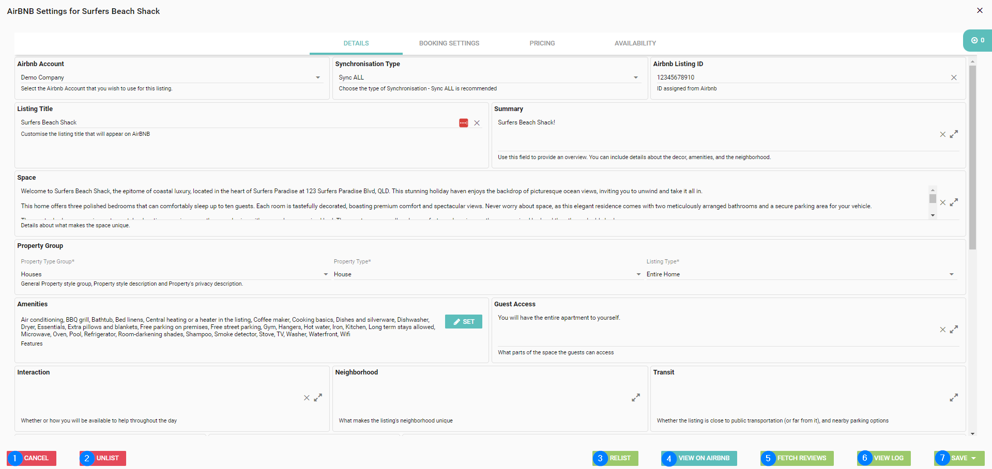
Task: Clear the Airbnb Listing ID value
Action: pos(954,77)
